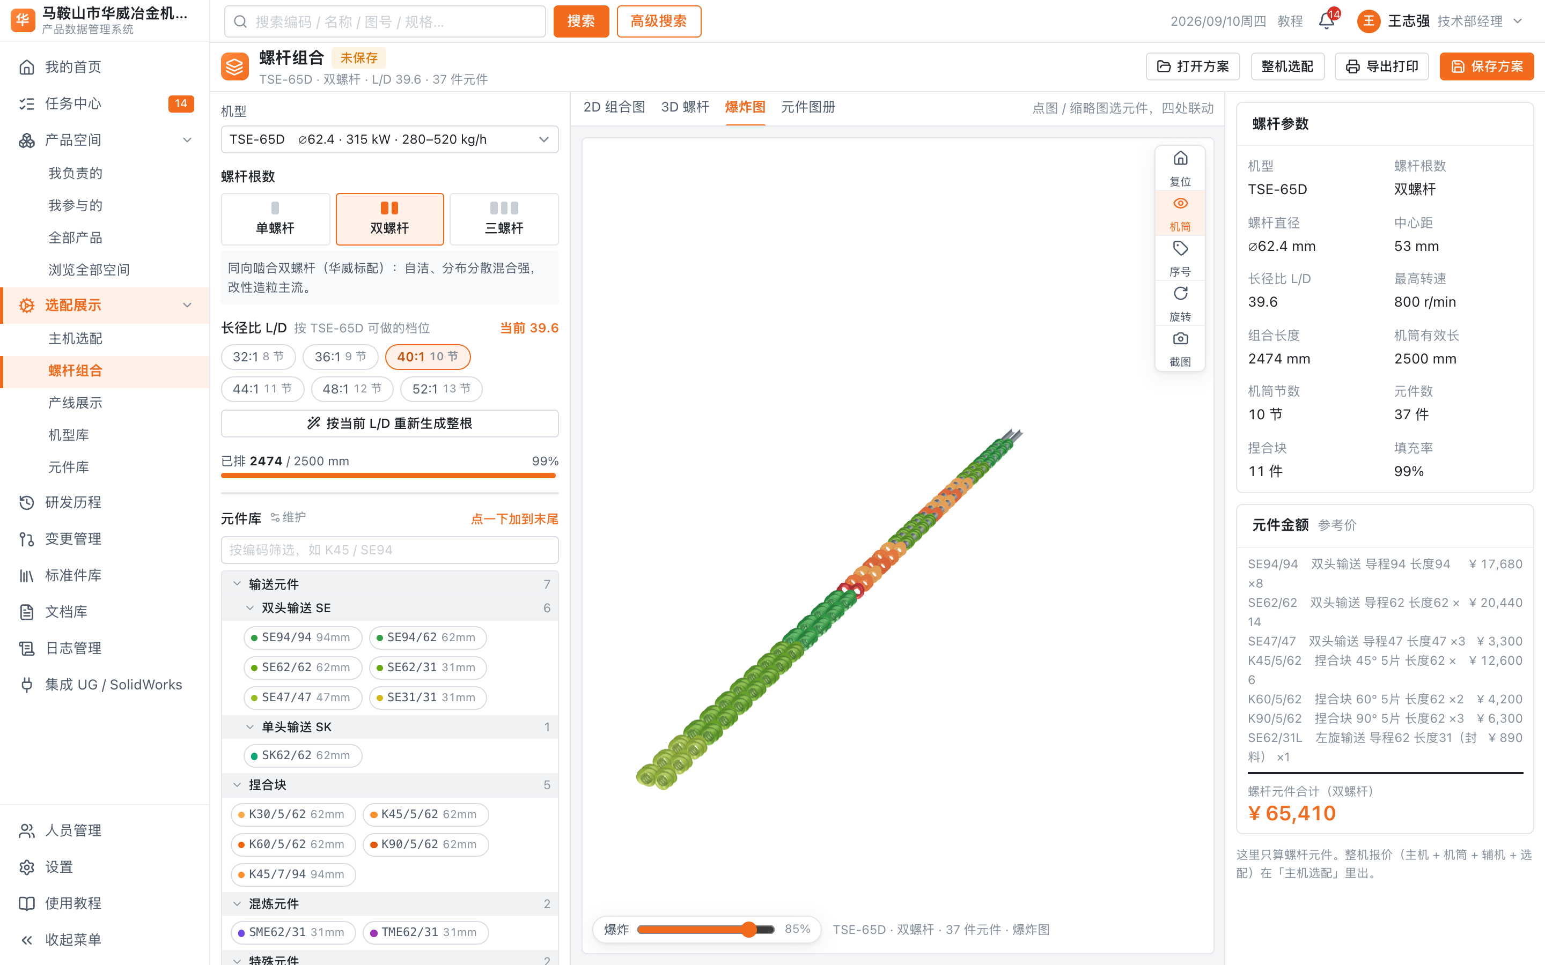Viewport: 1545px width, 965px height.
Task: Open 研发历程 history item
Action: pyautogui.click(x=105, y=502)
